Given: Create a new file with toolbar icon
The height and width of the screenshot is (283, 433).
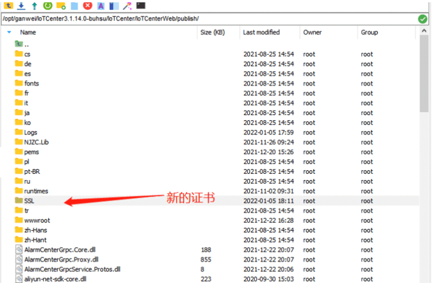Looking at the screenshot, I should click(74, 6).
